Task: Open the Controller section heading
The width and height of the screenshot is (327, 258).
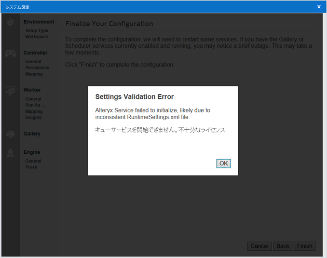Action: point(36,53)
